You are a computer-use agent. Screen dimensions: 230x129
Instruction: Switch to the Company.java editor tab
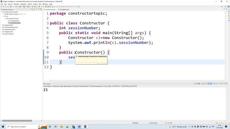click(x=64, y=10)
